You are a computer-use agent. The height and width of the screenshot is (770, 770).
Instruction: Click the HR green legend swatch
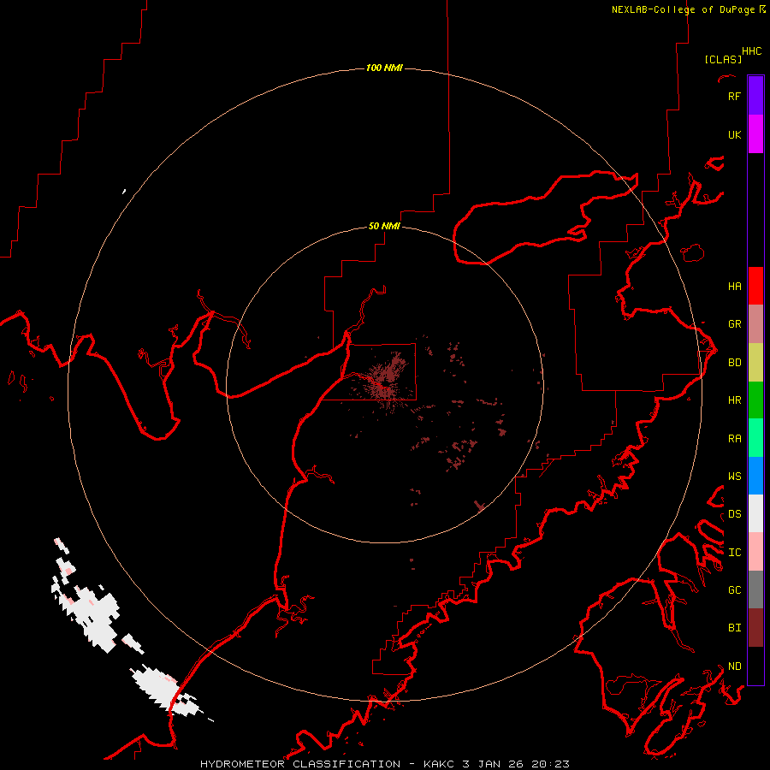pyautogui.click(x=755, y=400)
